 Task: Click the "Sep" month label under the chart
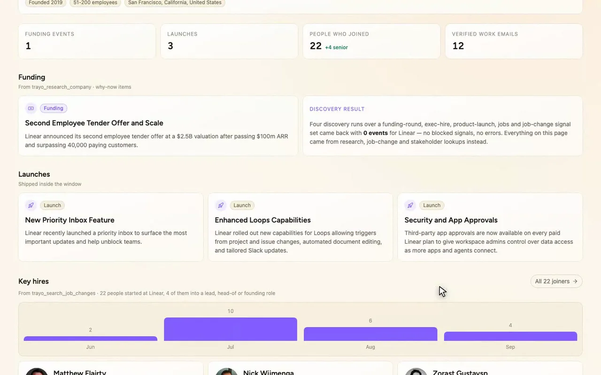510,347
